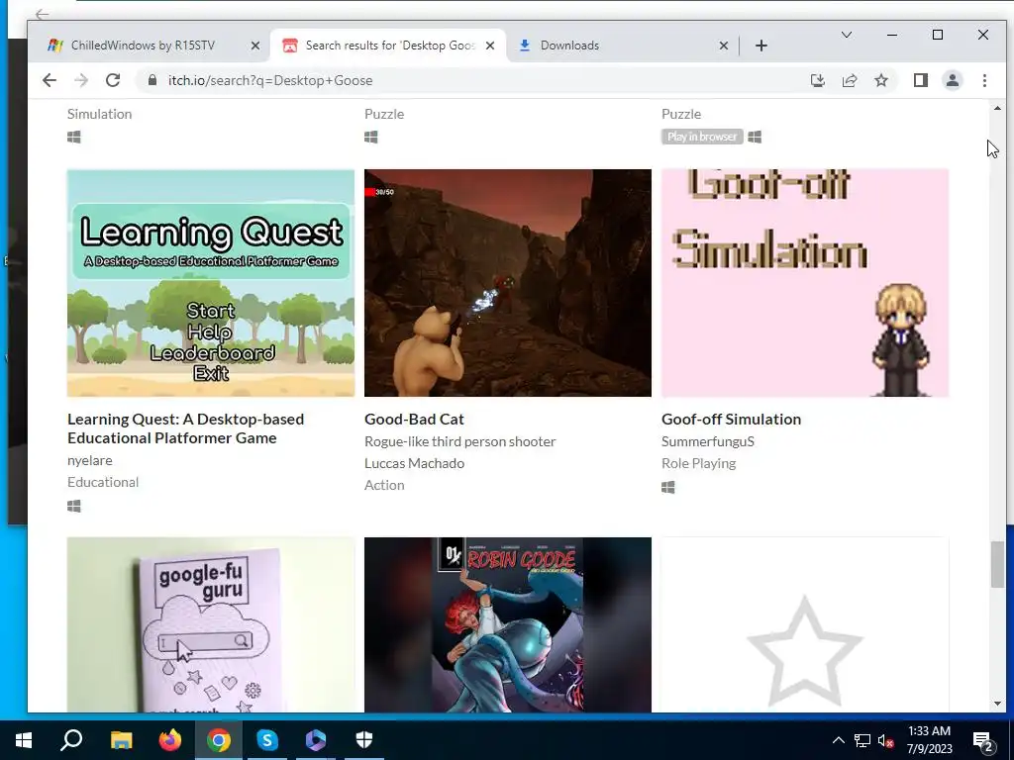Click the install app icon in address bar
The width and height of the screenshot is (1014, 760).
[x=817, y=80]
